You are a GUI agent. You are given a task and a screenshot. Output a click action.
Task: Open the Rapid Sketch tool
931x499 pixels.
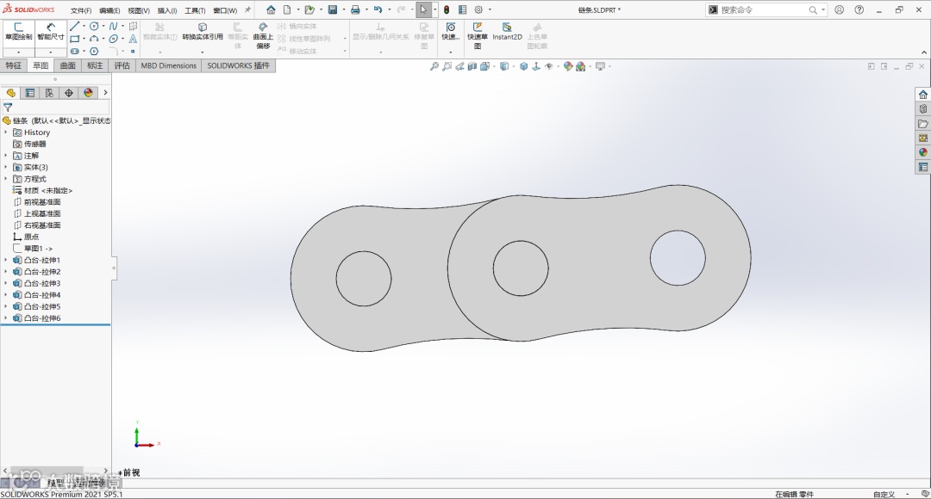click(478, 35)
